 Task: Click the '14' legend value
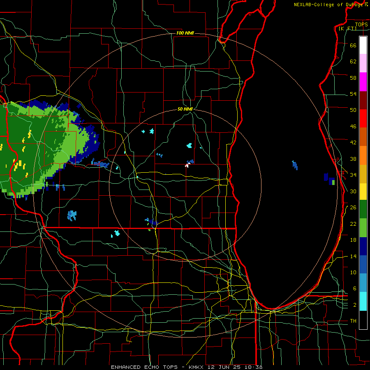(353, 257)
